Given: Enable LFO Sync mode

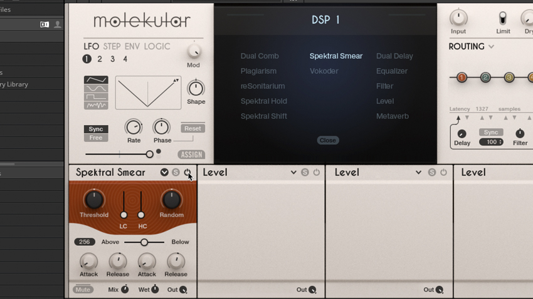Looking at the screenshot, I should [96, 129].
